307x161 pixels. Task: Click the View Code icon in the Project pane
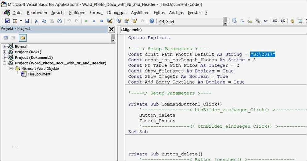tap(6, 38)
